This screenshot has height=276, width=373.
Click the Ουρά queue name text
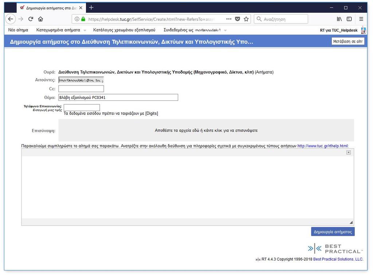pyautogui.click(x=156, y=72)
